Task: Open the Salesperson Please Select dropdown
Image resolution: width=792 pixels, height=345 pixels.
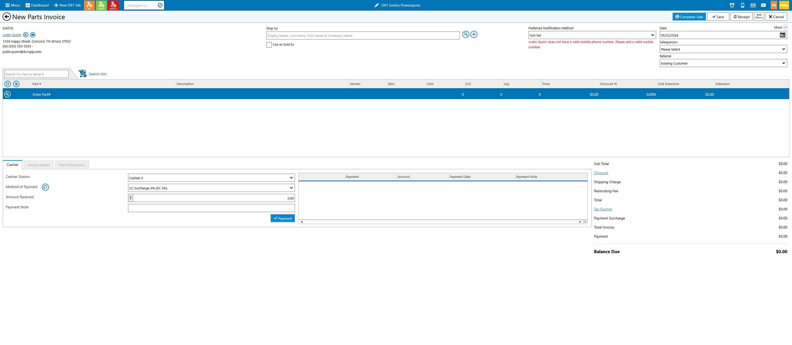Action: point(723,49)
